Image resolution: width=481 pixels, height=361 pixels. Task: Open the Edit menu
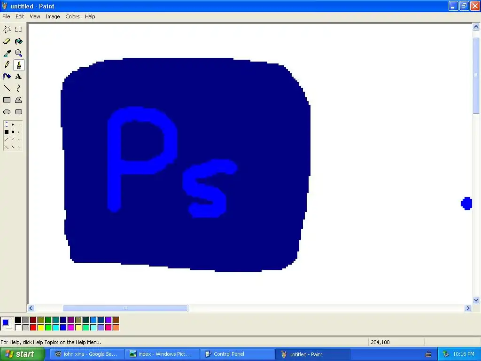click(x=20, y=16)
